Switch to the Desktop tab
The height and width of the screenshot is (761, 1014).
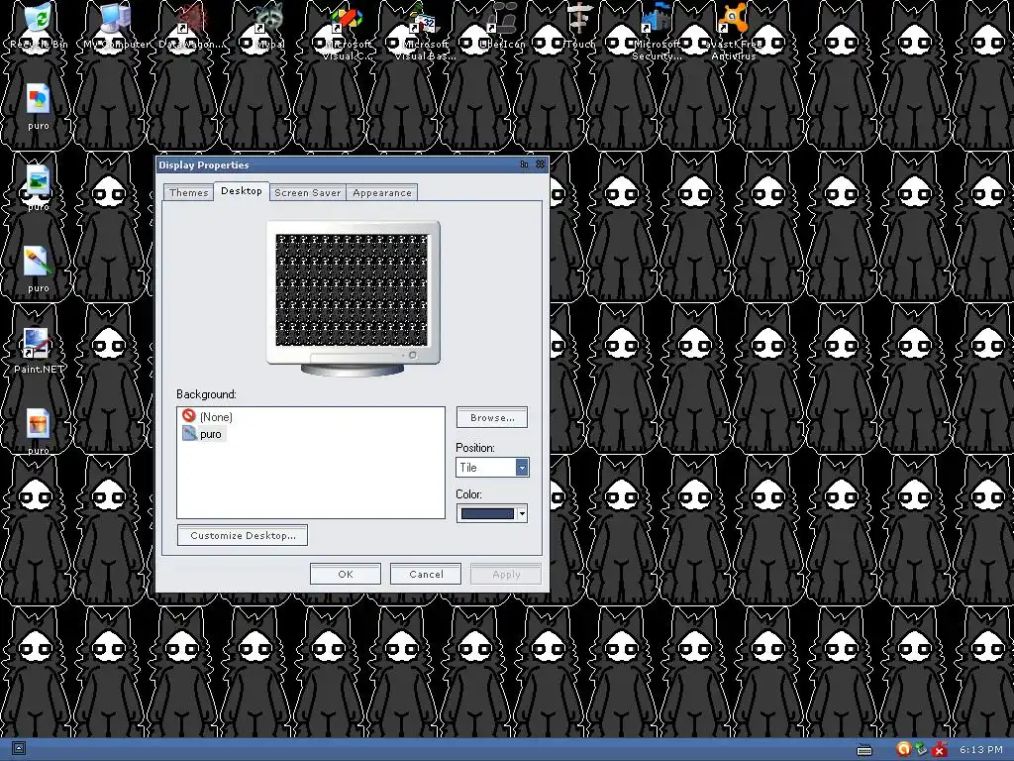pos(242,191)
